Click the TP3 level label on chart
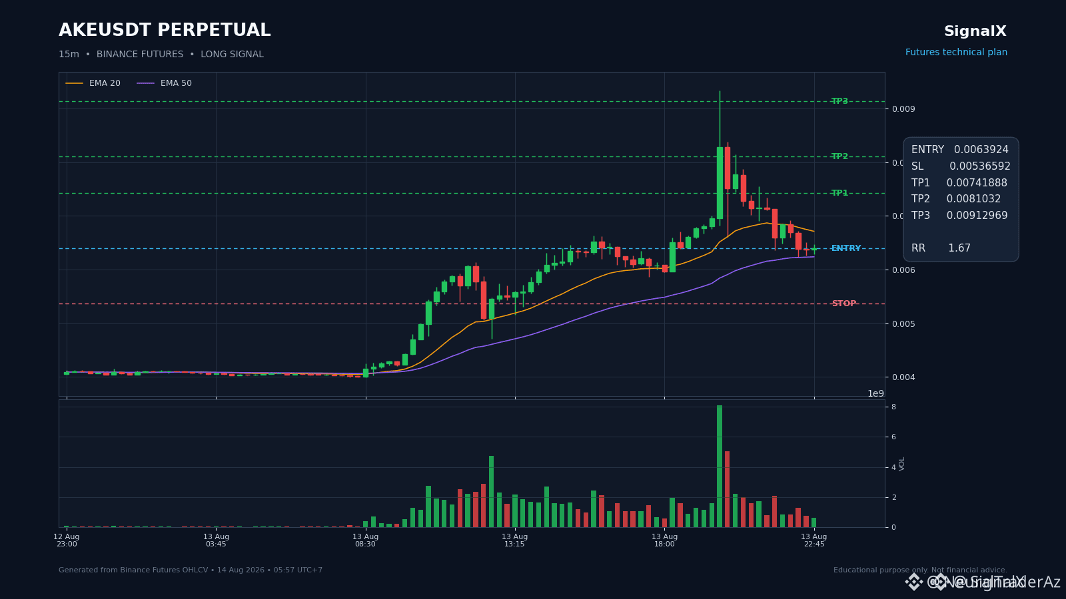This screenshot has height=599, width=1066. tap(839, 101)
